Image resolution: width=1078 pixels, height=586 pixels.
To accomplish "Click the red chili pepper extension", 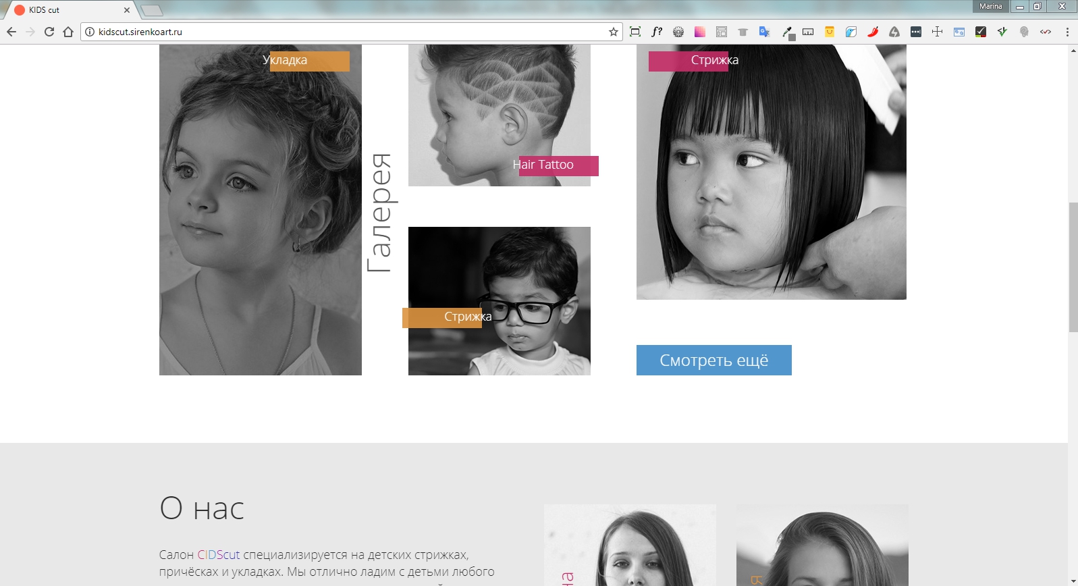I will point(873,32).
